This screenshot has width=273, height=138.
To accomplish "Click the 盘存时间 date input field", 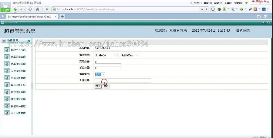I will coord(108,48).
